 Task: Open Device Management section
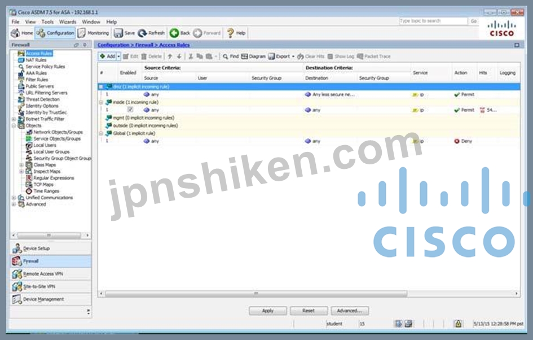pyautogui.click(x=51, y=299)
